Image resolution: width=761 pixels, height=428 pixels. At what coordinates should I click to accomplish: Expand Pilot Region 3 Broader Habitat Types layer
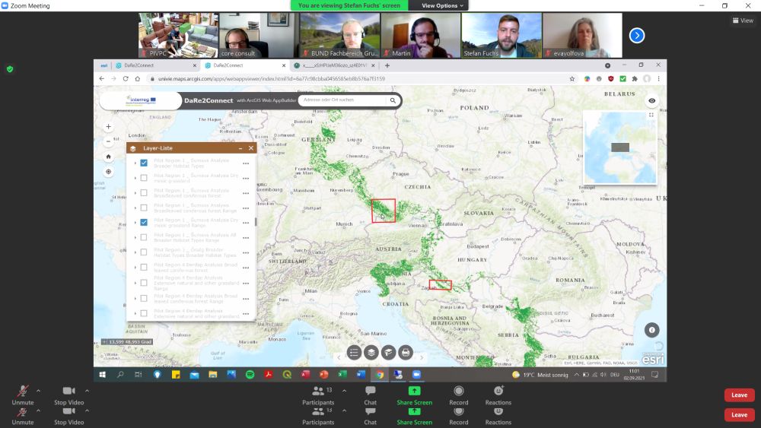(135, 252)
